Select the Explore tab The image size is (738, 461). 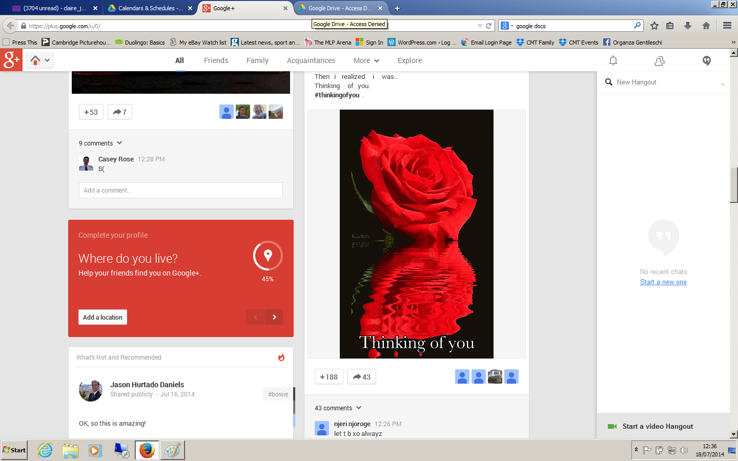coord(409,60)
